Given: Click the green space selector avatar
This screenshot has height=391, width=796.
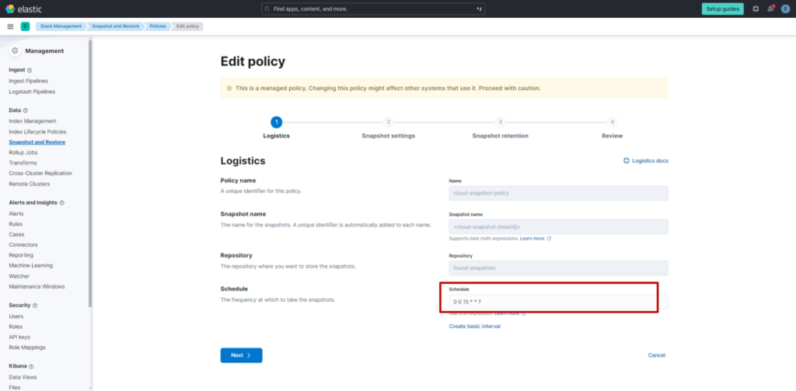Looking at the screenshot, I should [25, 26].
